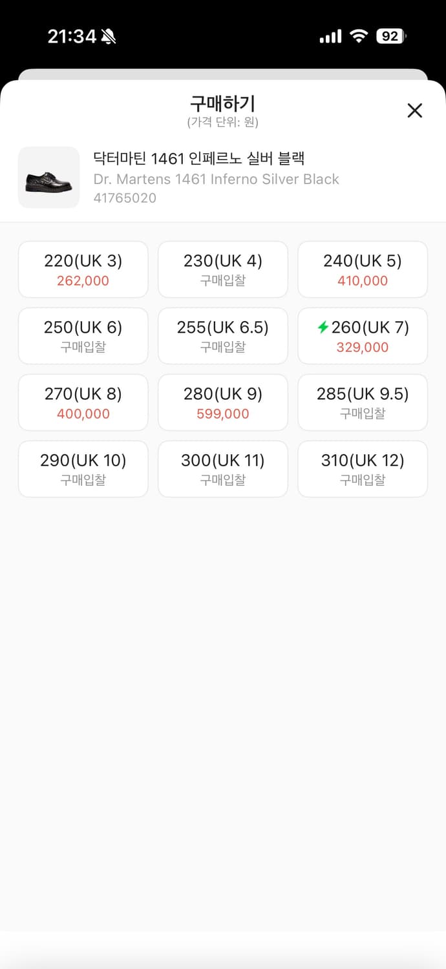Pick size 285(UK 9.5) bid option
This screenshot has height=969, width=446.
coord(362,402)
